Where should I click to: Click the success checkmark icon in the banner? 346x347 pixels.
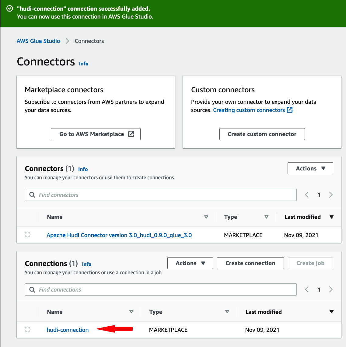[9, 9]
